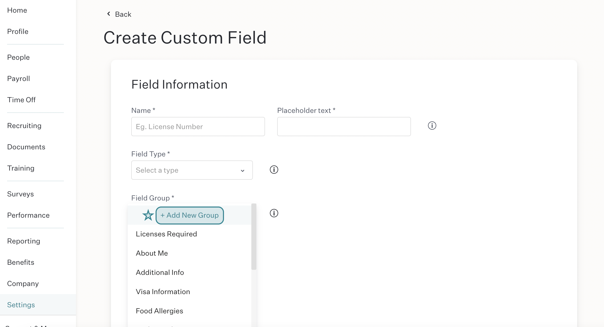Open the Field Type dropdown

(192, 170)
